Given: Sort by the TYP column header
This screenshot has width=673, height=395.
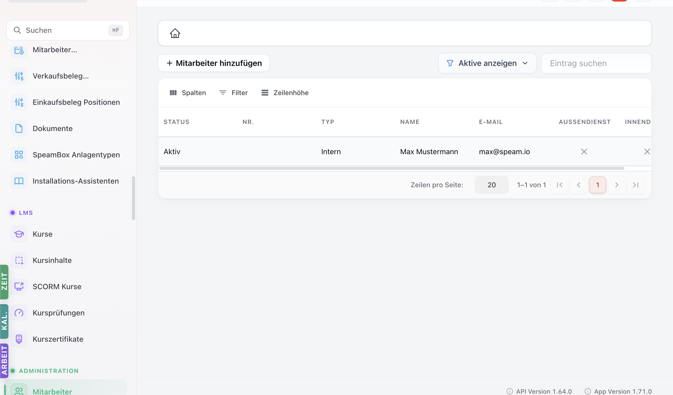Looking at the screenshot, I should [328, 122].
